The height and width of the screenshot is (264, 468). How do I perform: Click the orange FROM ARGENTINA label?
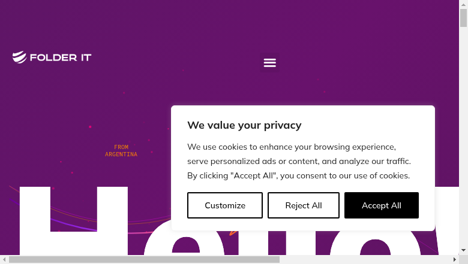pos(121,151)
